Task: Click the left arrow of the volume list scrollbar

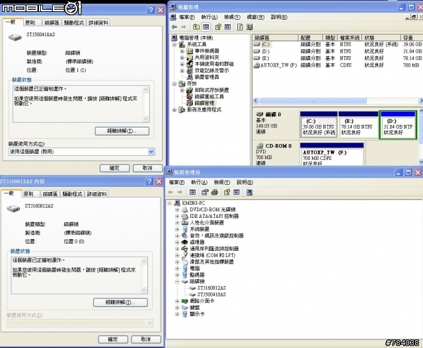Action: [x=256, y=101]
